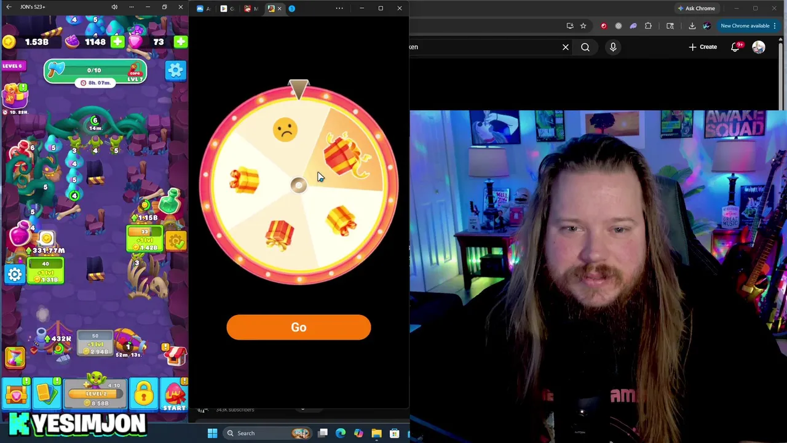787x443 pixels.
Task: Open File Explorer from taskbar
Action: (376, 433)
